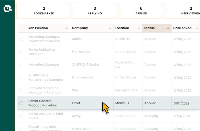This screenshot has width=200, height=131.
Task: Click the app logo in the green sidebar
Action: tap(8, 9)
